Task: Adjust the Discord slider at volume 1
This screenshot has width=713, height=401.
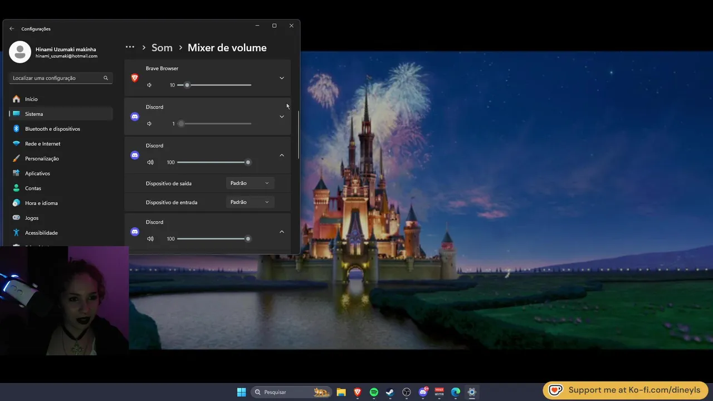Action: point(214,124)
